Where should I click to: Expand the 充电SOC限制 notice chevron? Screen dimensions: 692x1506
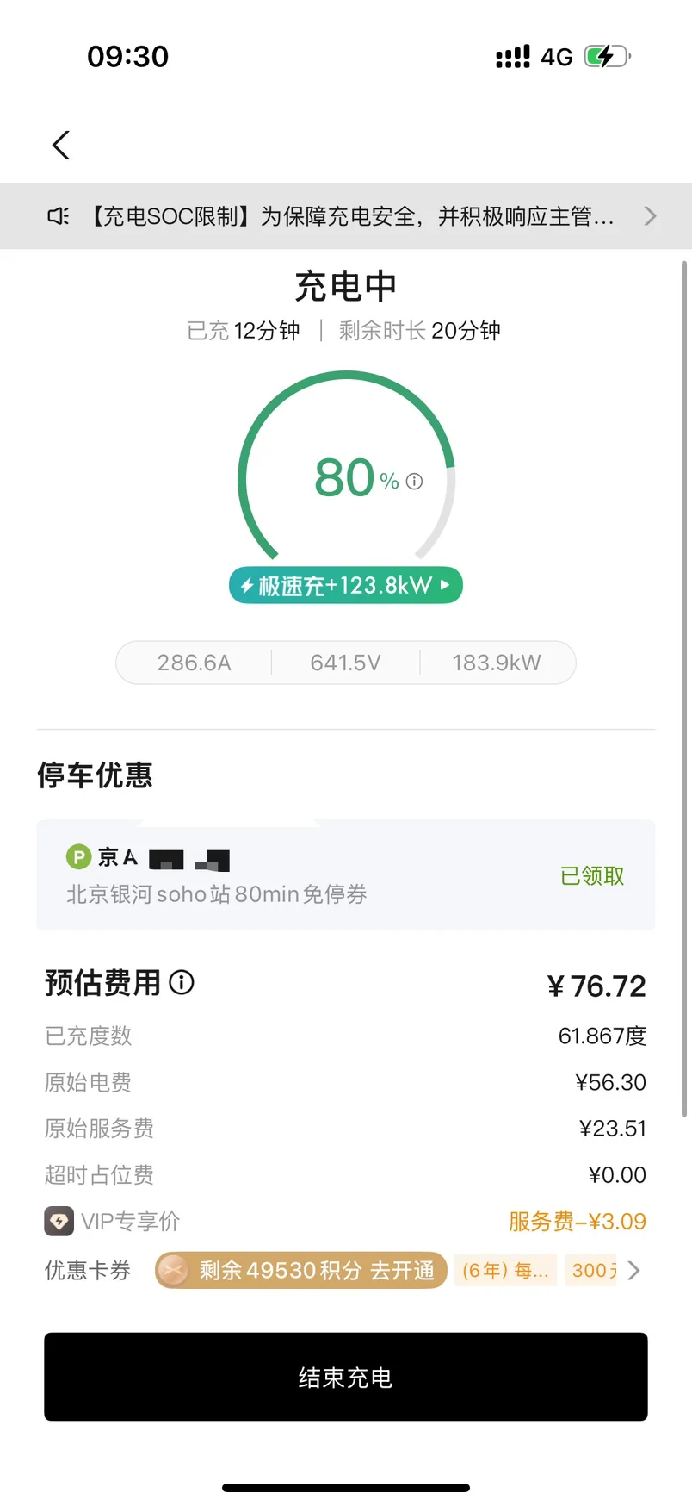click(650, 216)
